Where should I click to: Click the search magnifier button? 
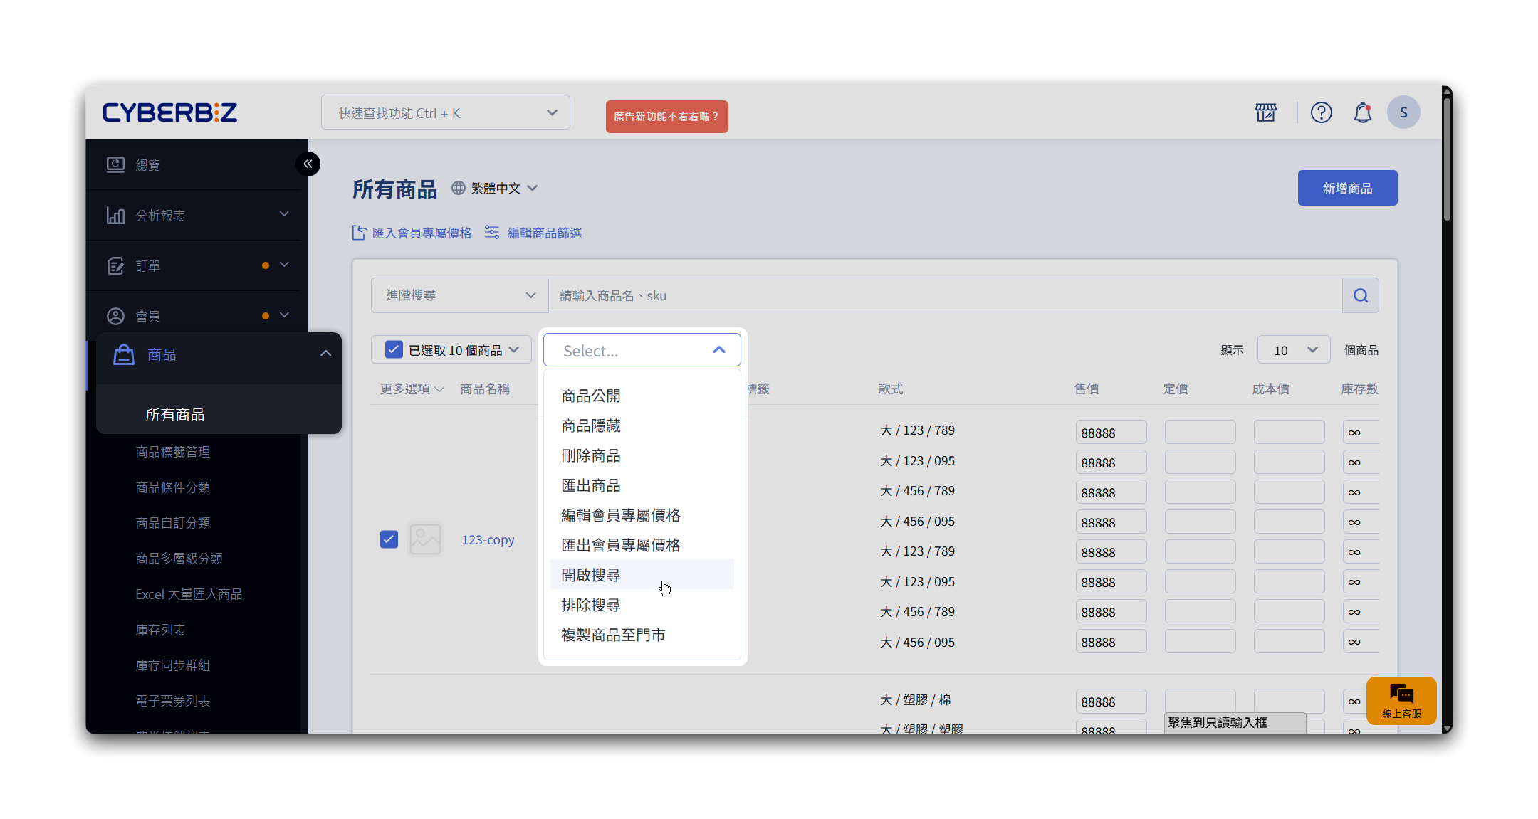coord(1360,295)
